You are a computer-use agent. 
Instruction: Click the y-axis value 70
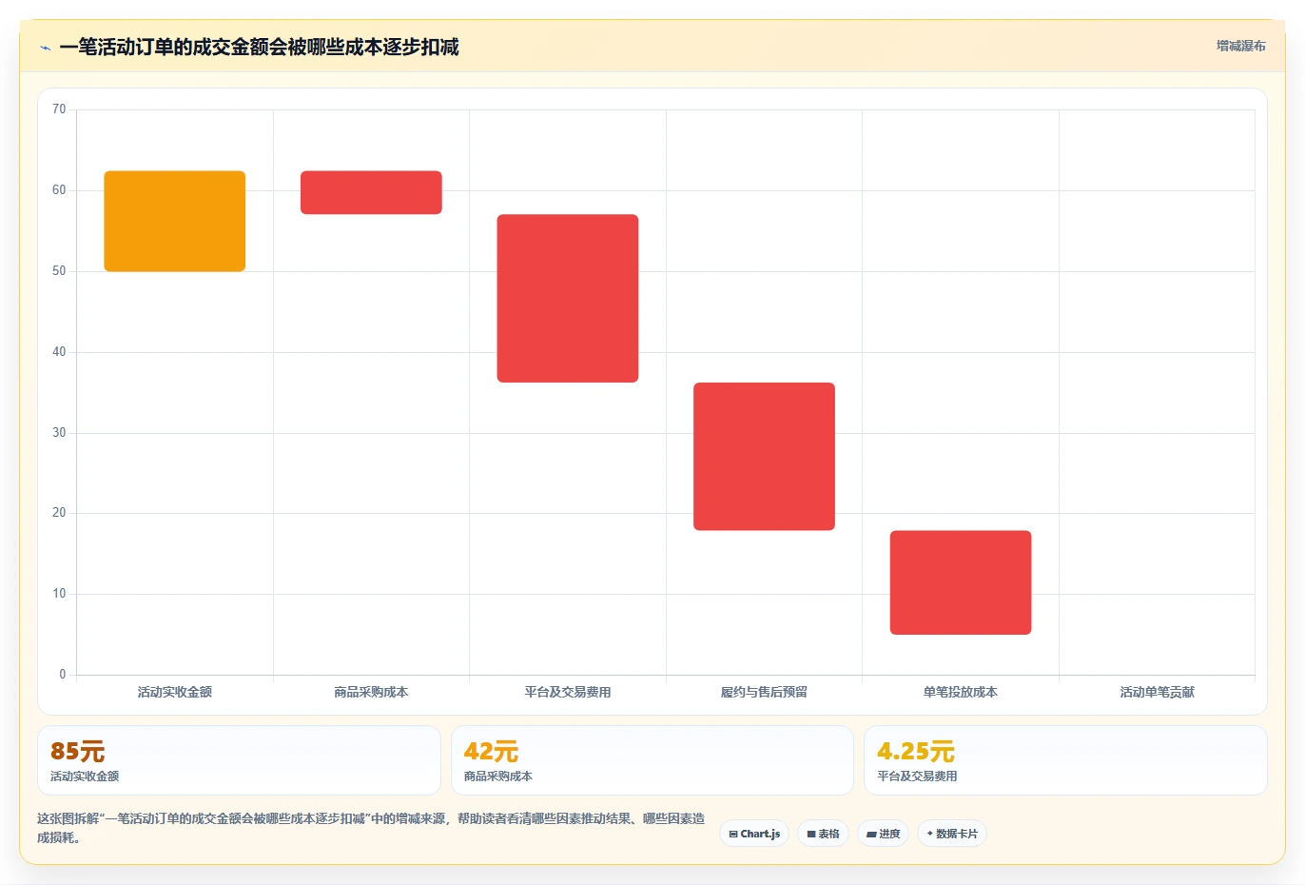point(59,109)
